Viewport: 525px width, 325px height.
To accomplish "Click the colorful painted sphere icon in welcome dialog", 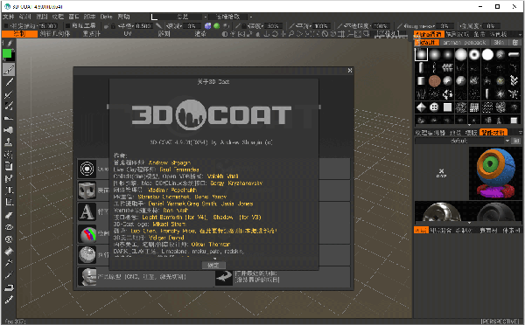I will coord(87,233).
